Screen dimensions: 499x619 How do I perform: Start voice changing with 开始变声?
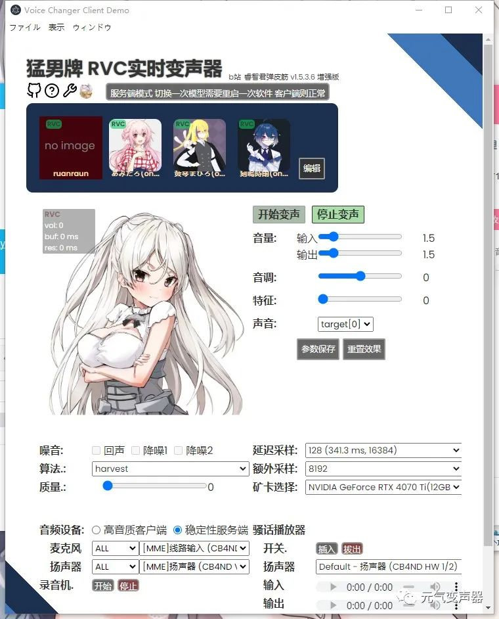pyautogui.click(x=279, y=214)
